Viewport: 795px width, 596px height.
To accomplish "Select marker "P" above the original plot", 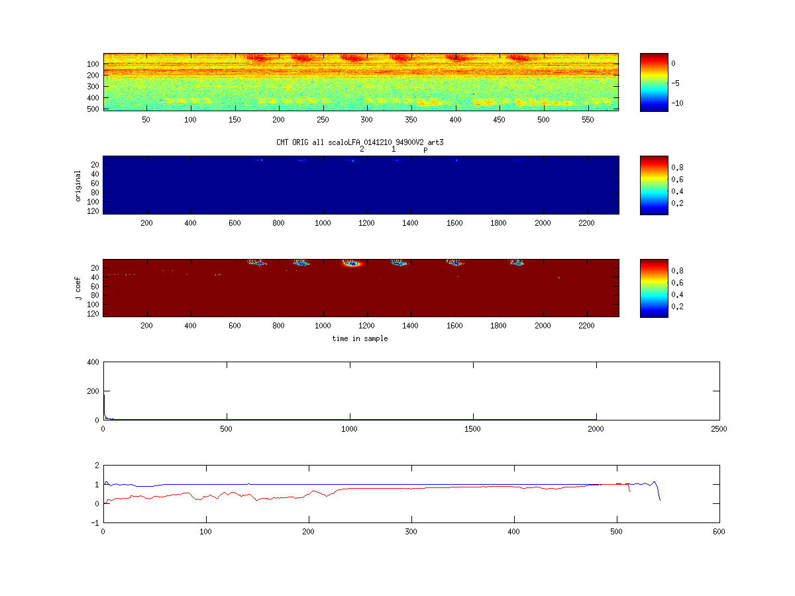I will pos(425,150).
